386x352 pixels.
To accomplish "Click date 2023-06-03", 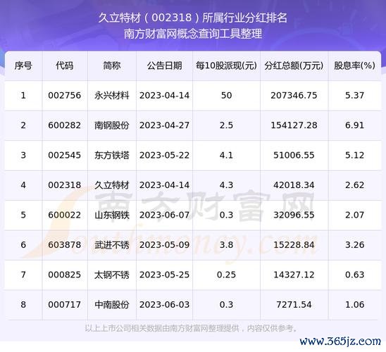I will point(164,305).
